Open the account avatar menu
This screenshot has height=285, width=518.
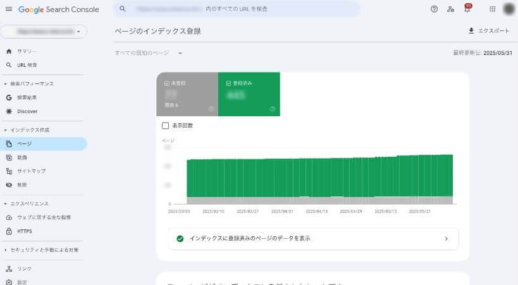509,9
